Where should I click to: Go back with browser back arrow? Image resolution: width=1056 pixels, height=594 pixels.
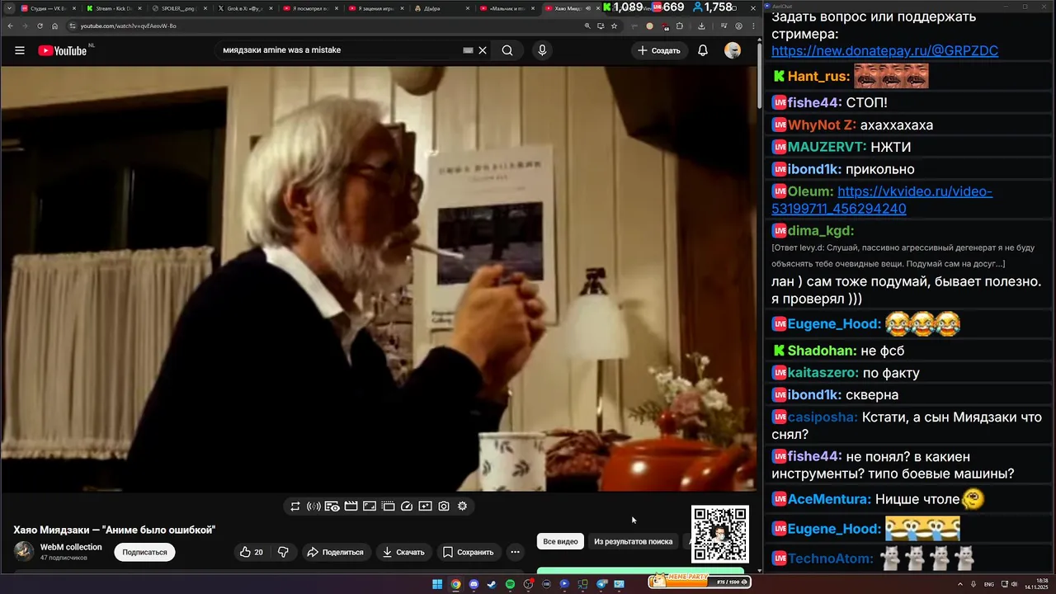pyautogui.click(x=10, y=26)
